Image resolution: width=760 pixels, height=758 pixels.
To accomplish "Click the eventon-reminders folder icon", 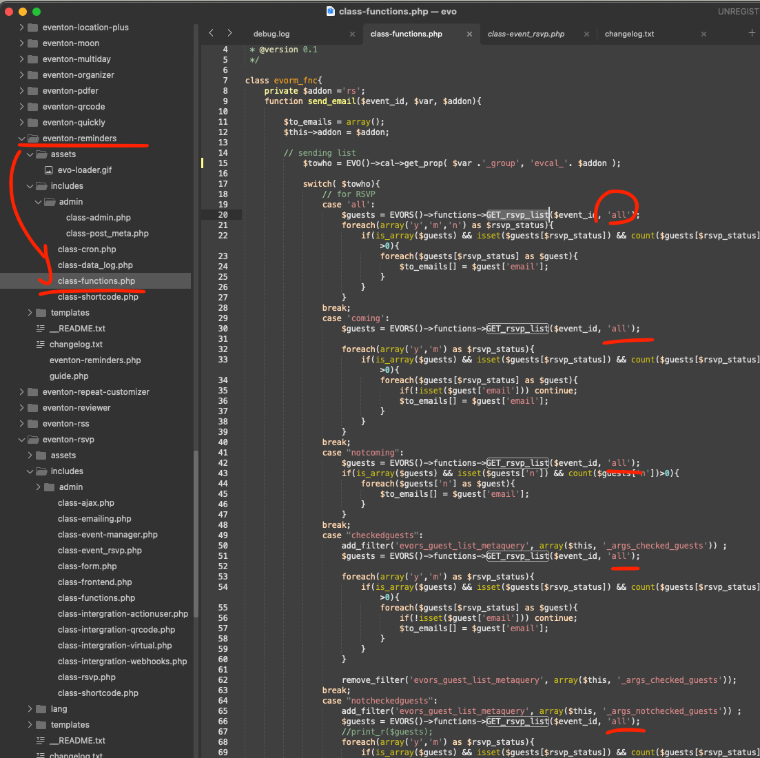I will click(33, 138).
